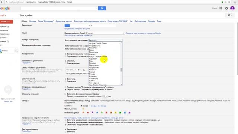238x134 pixels.
Task: Switch to the 'Ярлыки' settings tab
Action: pos(33,21)
